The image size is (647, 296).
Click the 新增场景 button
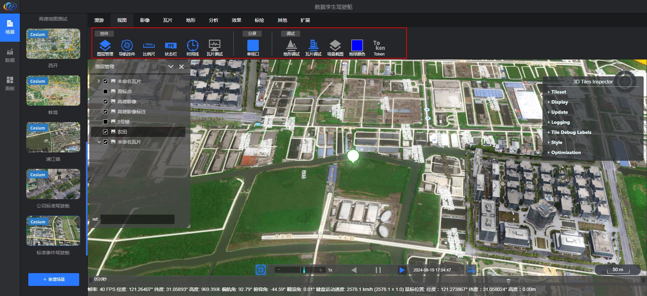(x=54, y=280)
